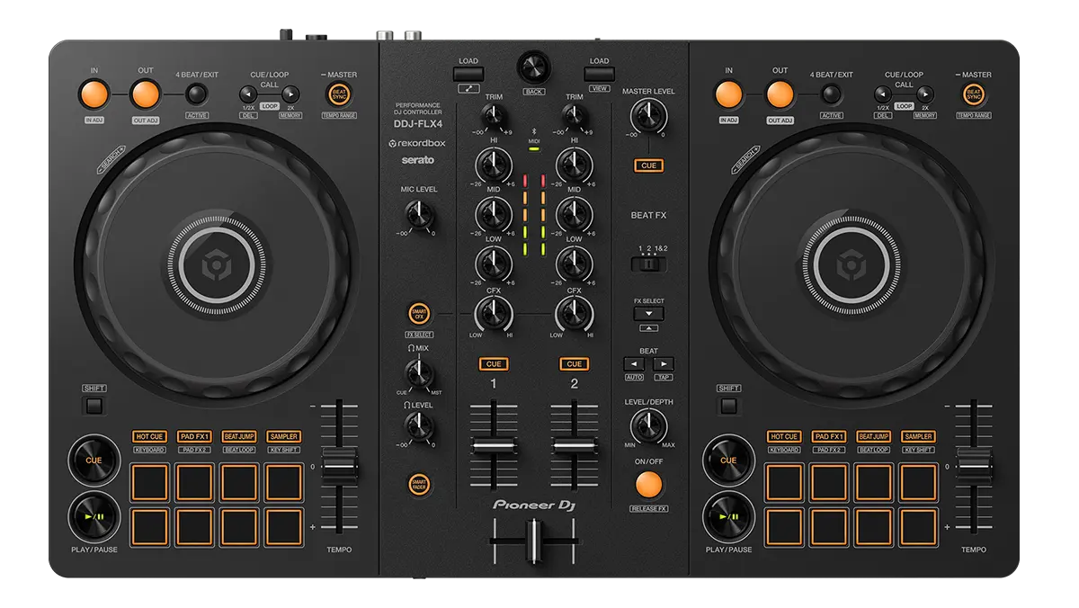Viewport: 1079px width, 608px height.
Task: Click the channel 2 TRIM knob
Action: click(x=574, y=115)
